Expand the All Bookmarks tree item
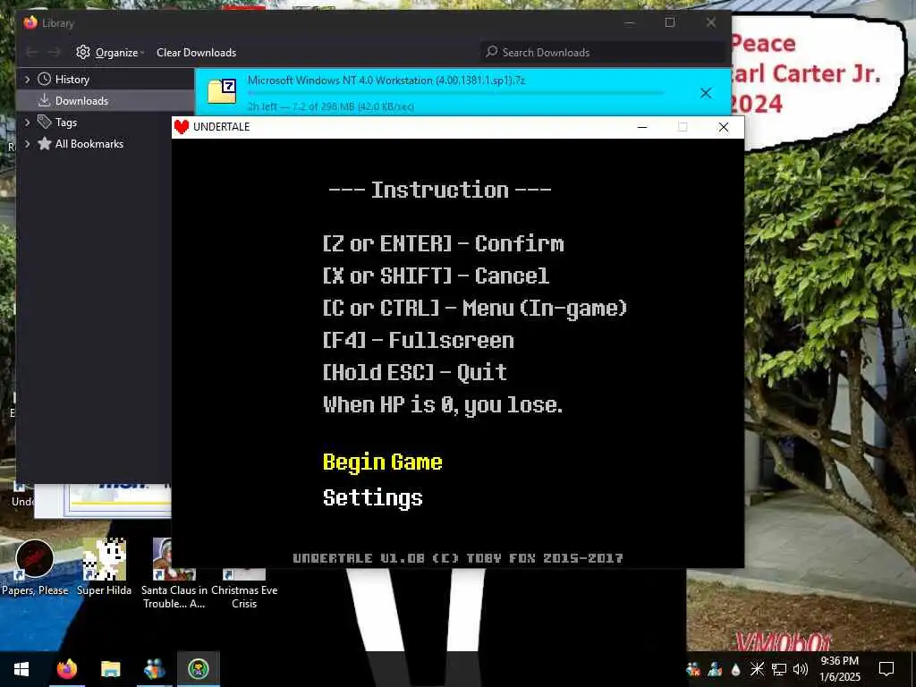The width and height of the screenshot is (916, 687). [27, 144]
